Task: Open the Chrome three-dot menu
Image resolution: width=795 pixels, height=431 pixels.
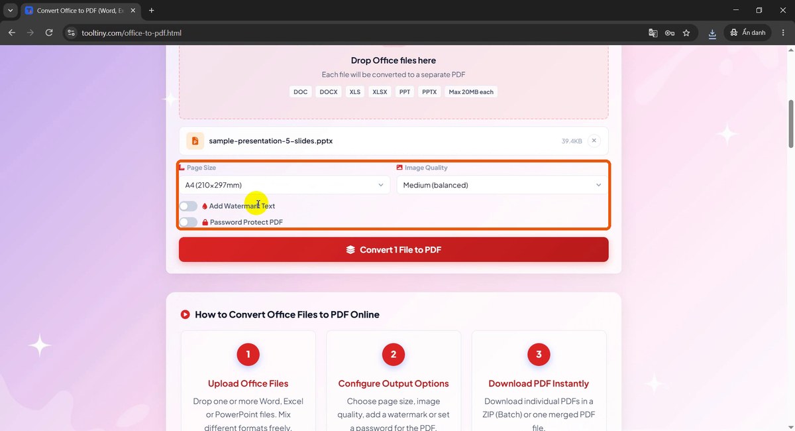Action: click(783, 33)
